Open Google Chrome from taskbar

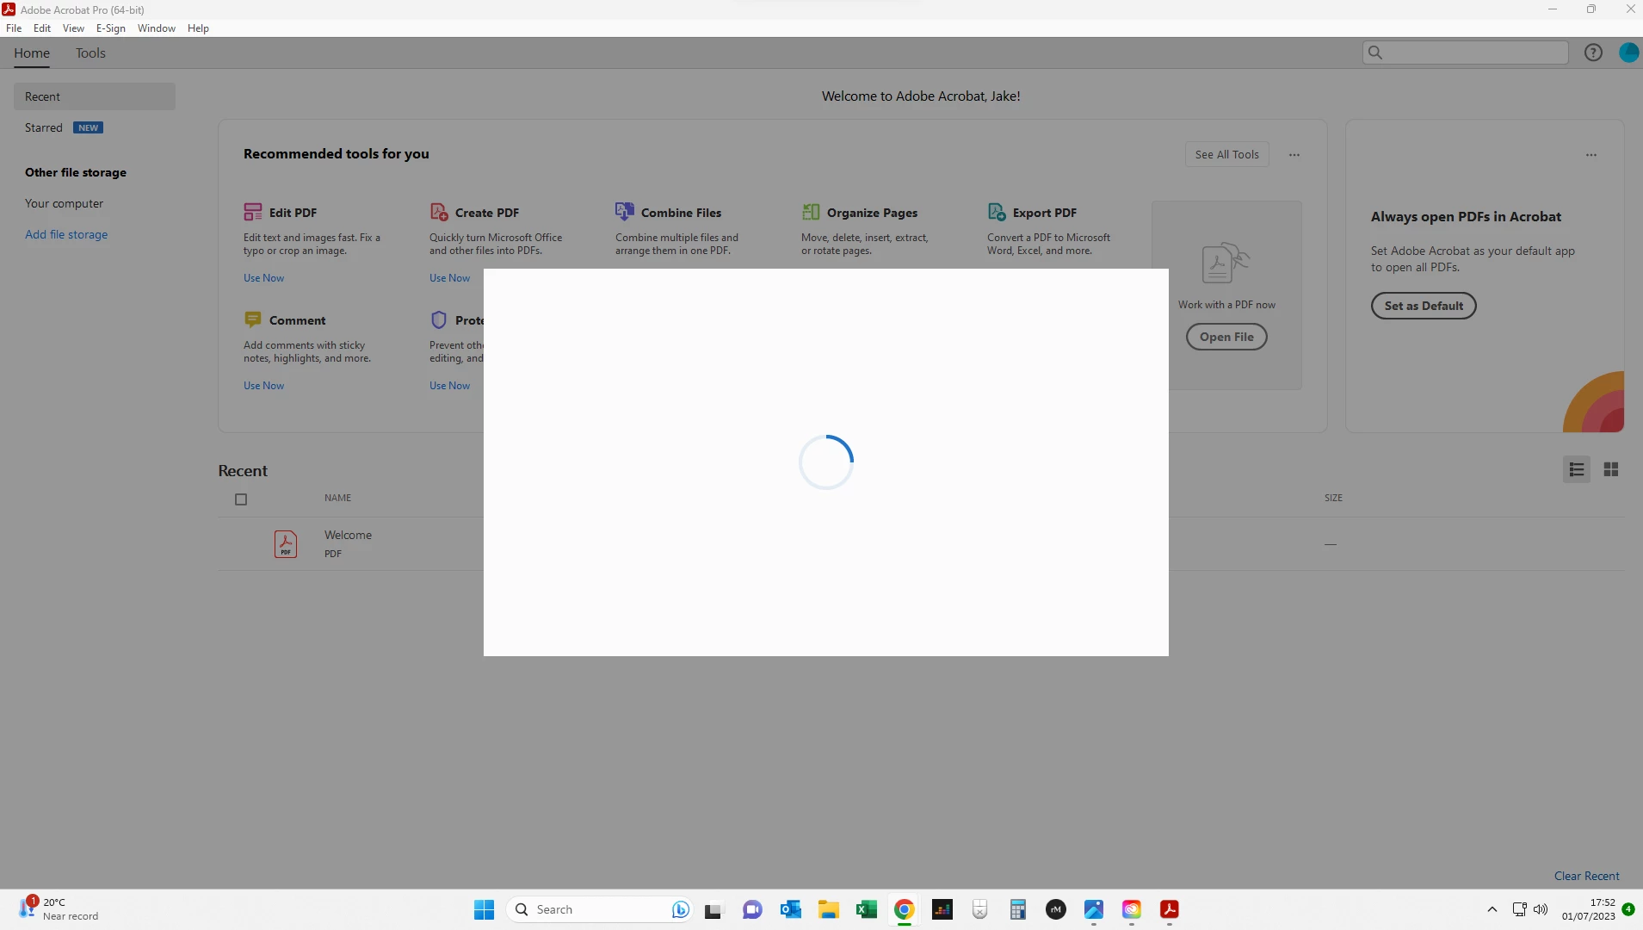pos(904,909)
